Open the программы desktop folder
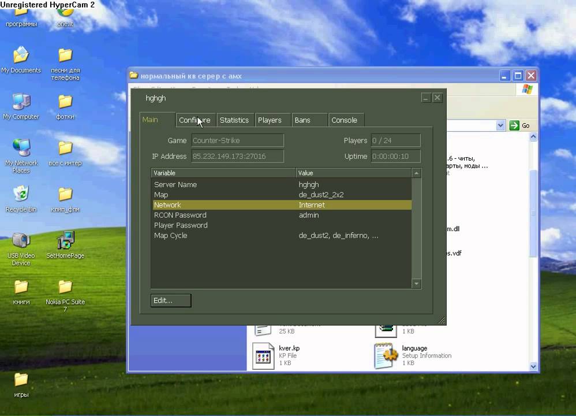This screenshot has height=416, width=576. coord(21,18)
